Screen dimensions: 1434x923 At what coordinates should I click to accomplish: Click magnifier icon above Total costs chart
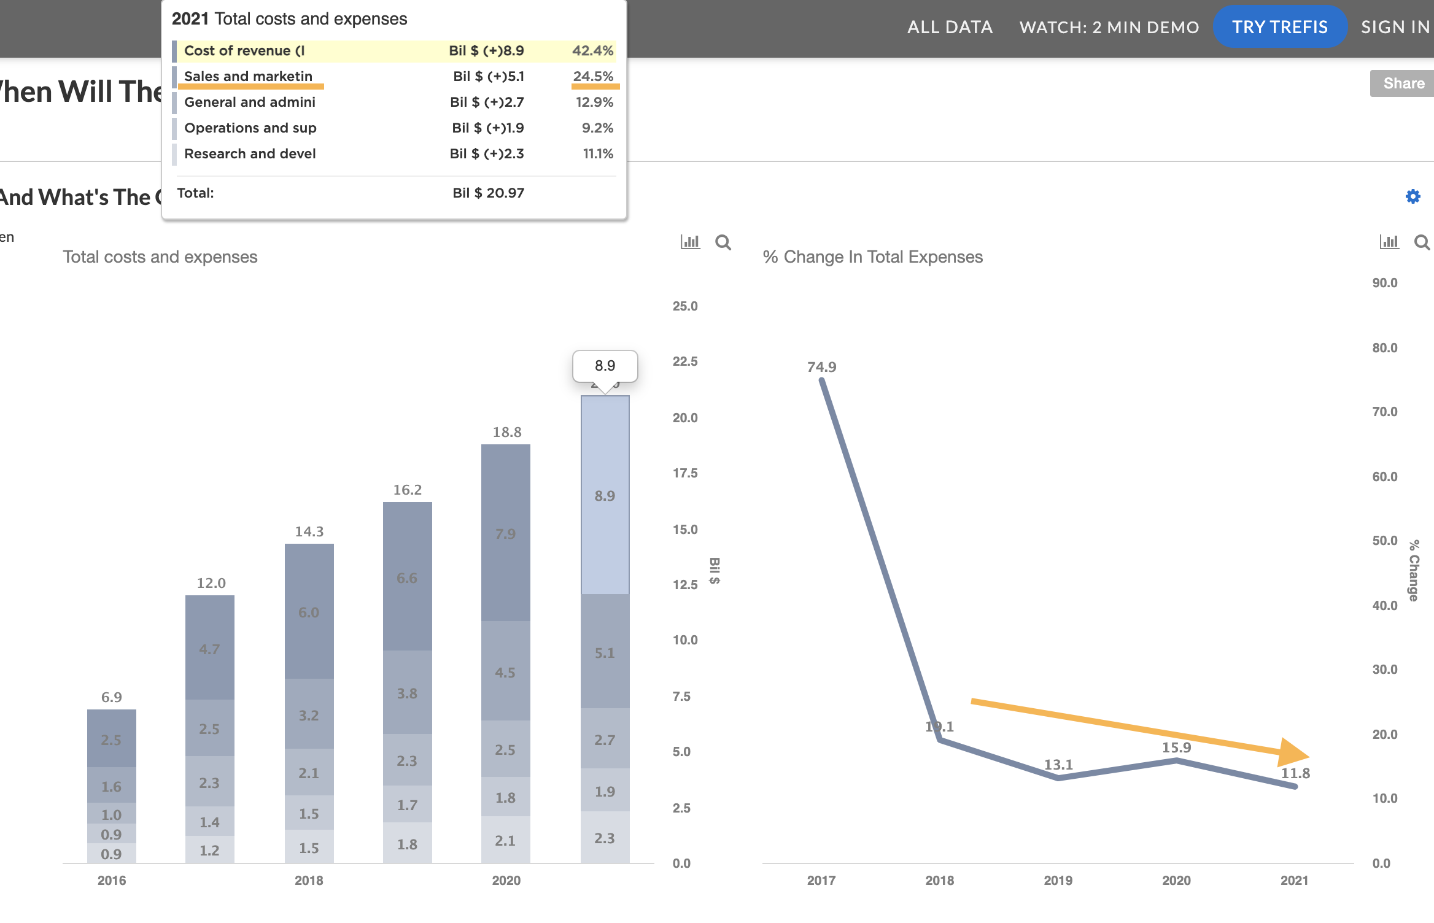(723, 242)
